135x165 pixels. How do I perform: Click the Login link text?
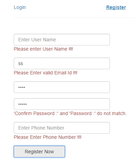click(x=20, y=7)
